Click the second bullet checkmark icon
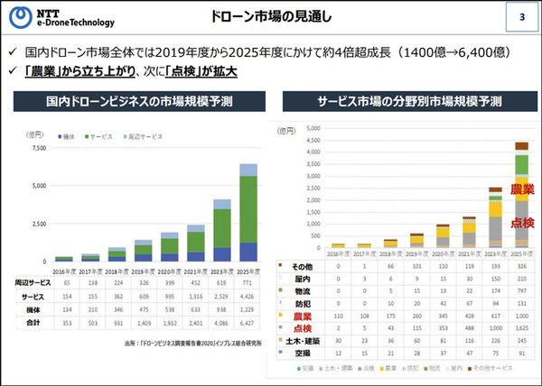Viewport: 542px width, 386px height. (x=11, y=70)
